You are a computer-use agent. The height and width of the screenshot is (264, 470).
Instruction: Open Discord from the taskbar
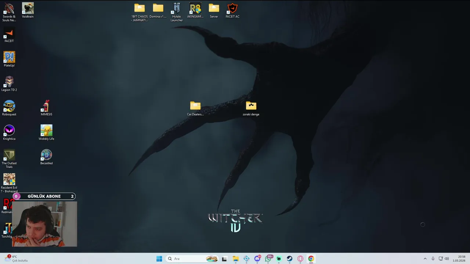257,259
